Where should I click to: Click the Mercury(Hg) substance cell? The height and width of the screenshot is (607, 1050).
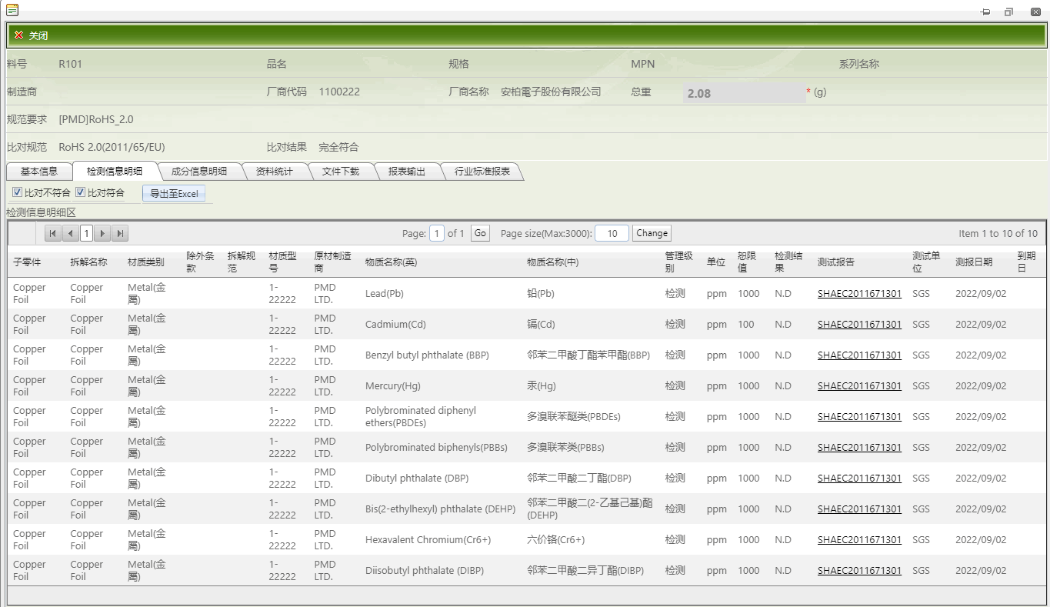(x=393, y=386)
